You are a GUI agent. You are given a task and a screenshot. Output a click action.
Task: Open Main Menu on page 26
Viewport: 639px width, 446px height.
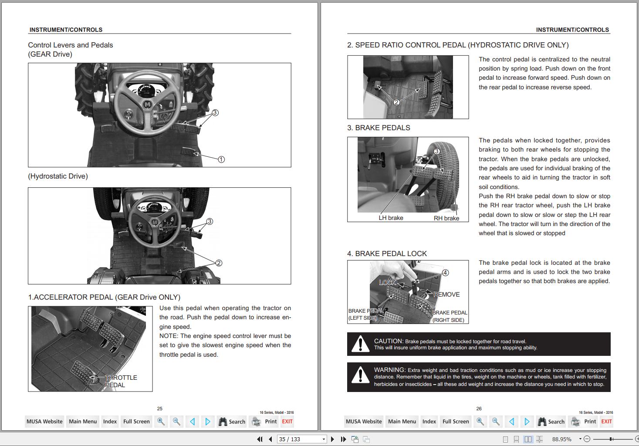pyautogui.click(x=402, y=421)
